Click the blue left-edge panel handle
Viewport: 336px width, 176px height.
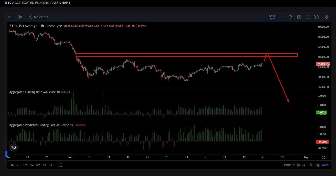(x=6, y=154)
